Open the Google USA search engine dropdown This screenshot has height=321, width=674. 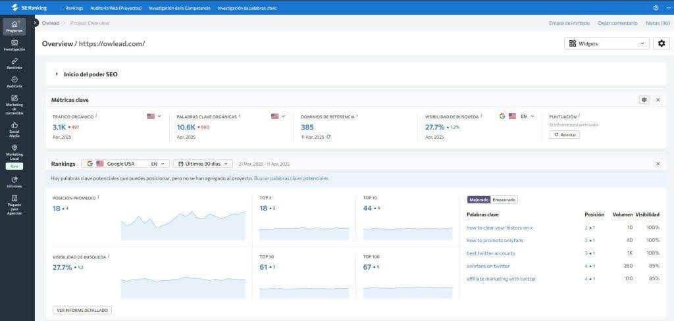coord(125,164)
